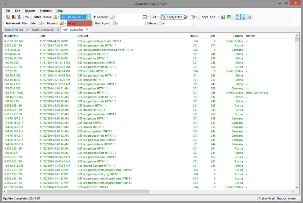Click the IP Address filter mode grid icon
Screen dimensions: 303x203
pos(112,17)
